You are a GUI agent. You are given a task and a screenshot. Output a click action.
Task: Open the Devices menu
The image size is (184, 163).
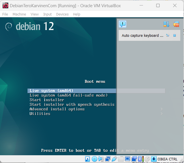62,14
